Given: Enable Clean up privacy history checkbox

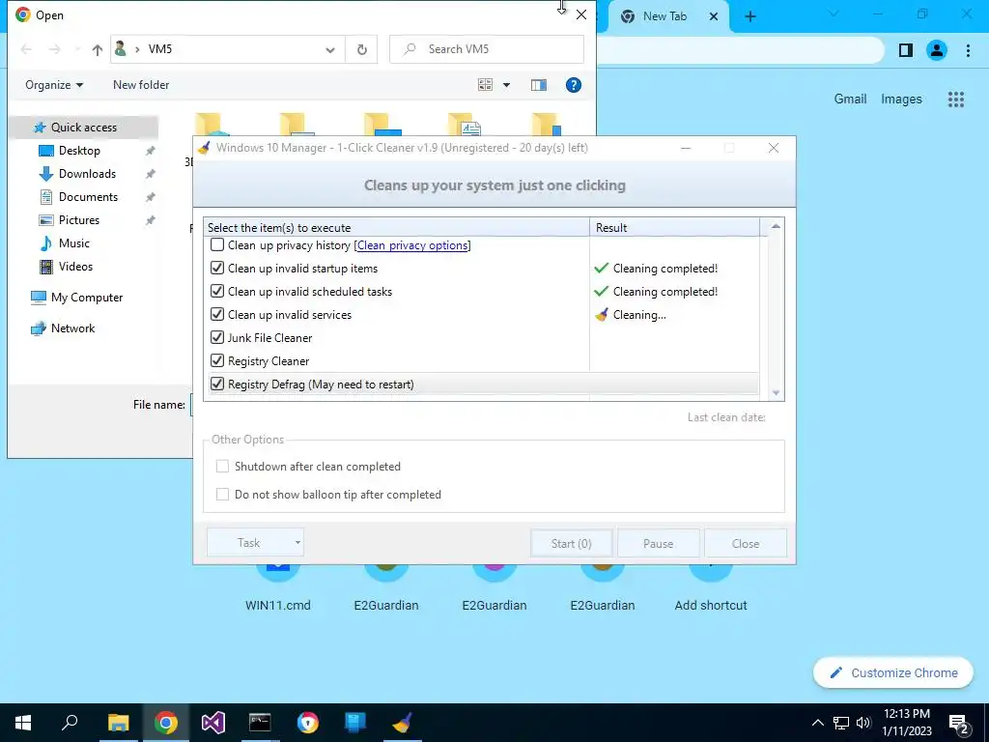Looking at the screenshot, I should [217, 244].
